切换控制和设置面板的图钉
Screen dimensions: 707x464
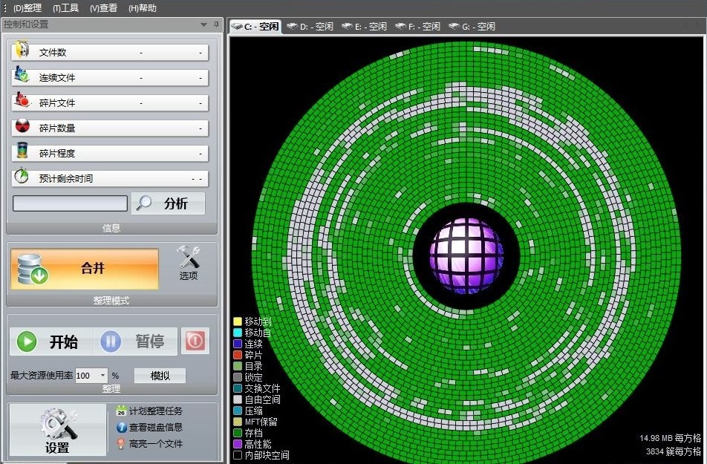215,24
